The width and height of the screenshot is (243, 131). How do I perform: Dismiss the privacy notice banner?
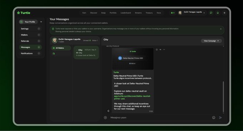[x=221, y=29]
